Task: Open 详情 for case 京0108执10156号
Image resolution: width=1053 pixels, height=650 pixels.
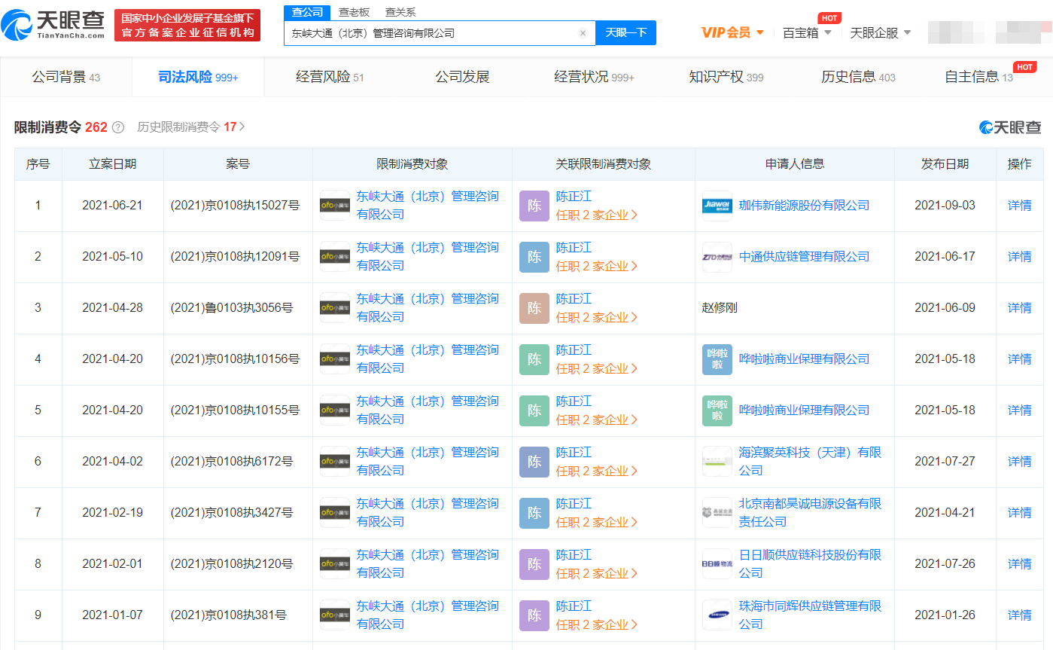Action: click(x=1019, y=359)
